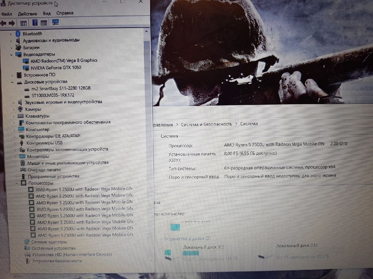Collapse the Процессоры category
The image size is (373, 279).
[x=16, y=183]
